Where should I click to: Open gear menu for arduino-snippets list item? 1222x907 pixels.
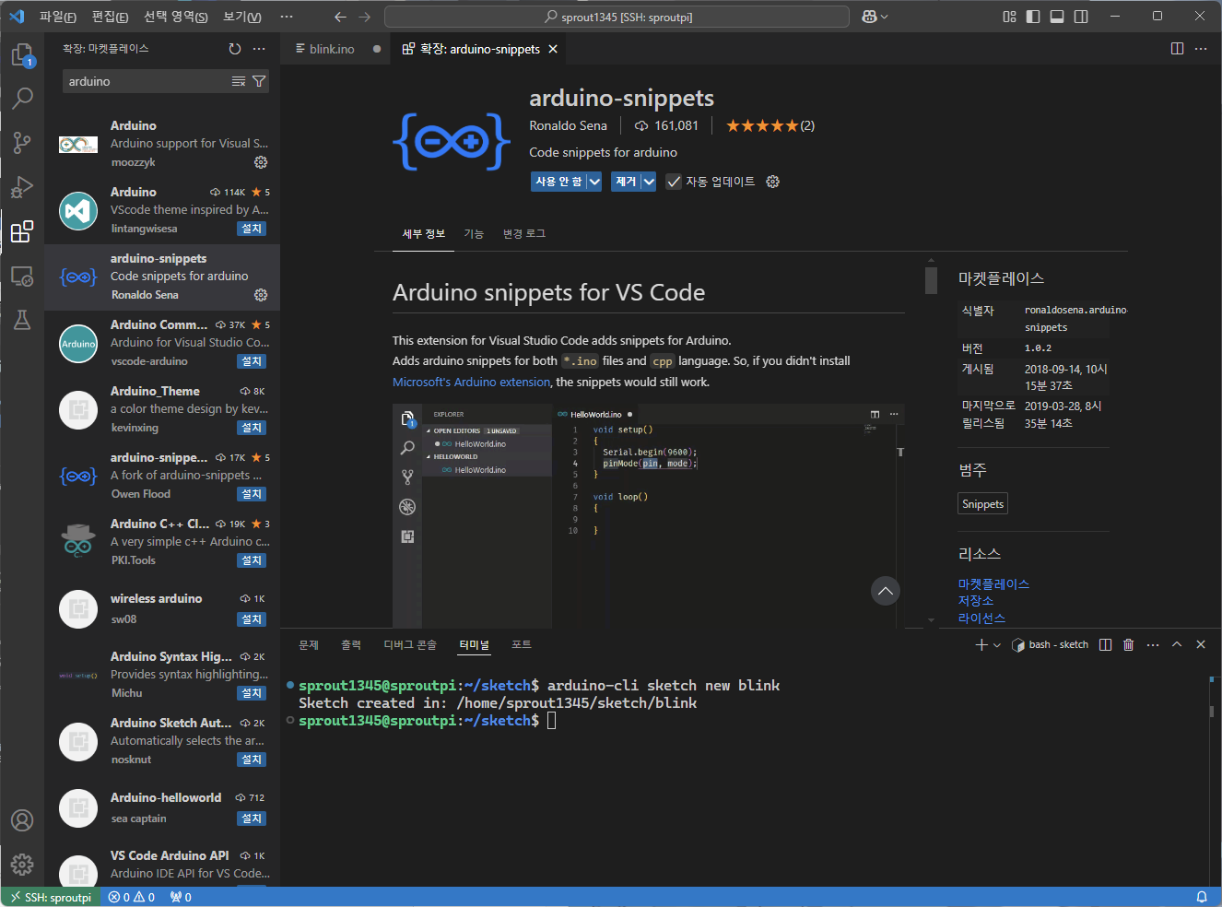pos(261,295)
